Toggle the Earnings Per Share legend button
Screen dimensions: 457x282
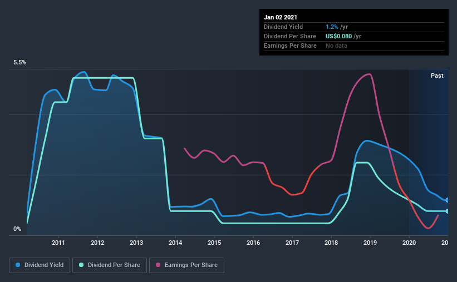187,265
